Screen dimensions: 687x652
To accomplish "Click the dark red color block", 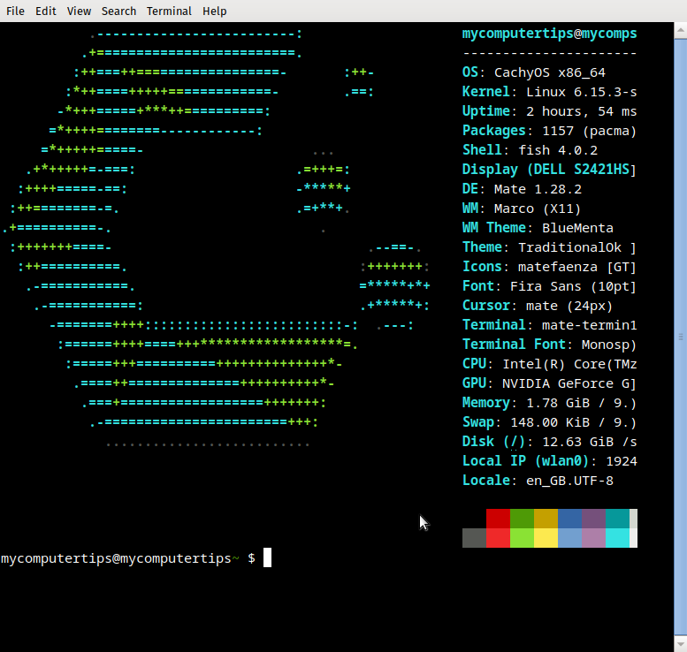I will coord(498,518).
